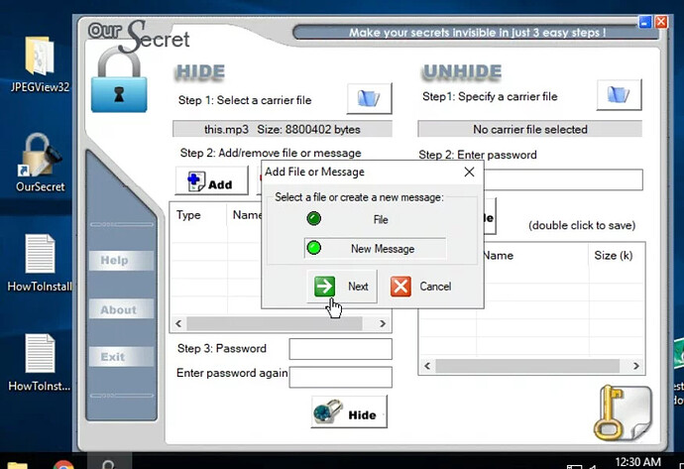Open the first HowToInstall desktop document

pyautogui.click(x=40, y=260)
